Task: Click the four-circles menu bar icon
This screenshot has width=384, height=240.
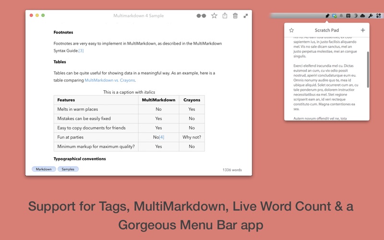Action: 378,16
